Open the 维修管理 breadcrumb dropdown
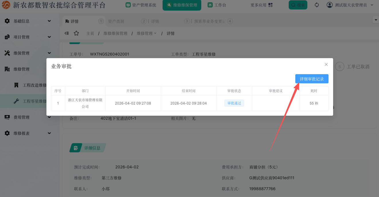Viewport: 379px width, 197px height. (146, 33)
